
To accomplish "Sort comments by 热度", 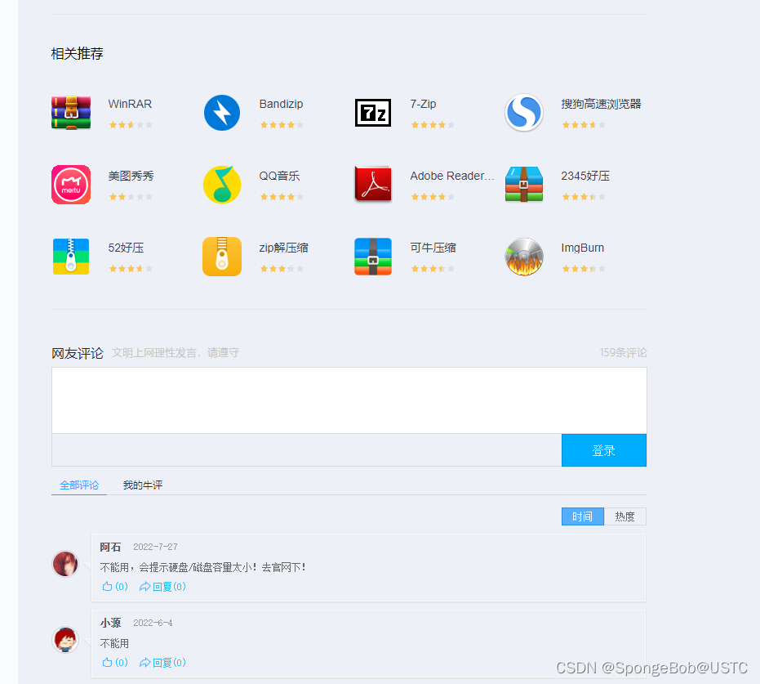I will click(624, 516).
